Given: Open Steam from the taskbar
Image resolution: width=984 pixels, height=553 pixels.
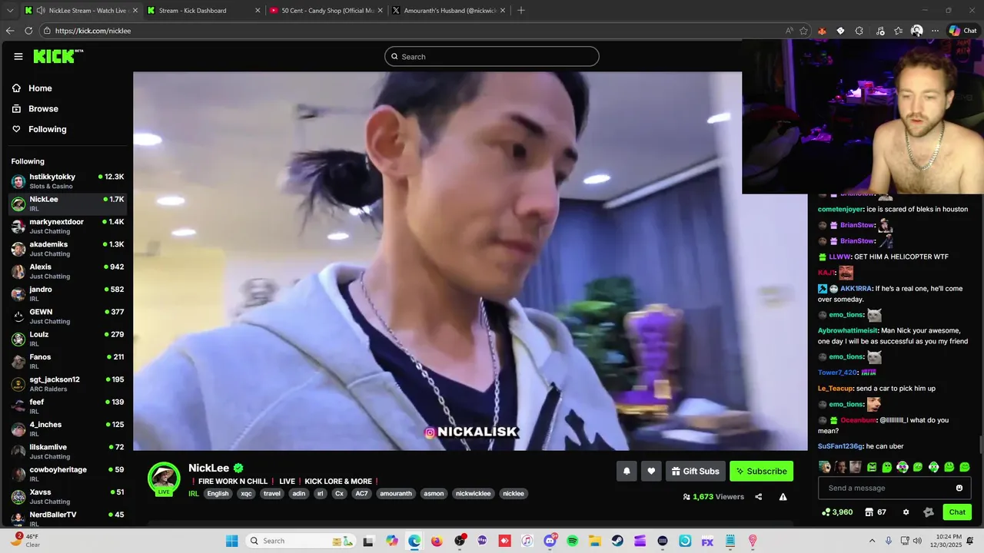Looking at the screenshot, I should 617,541.
